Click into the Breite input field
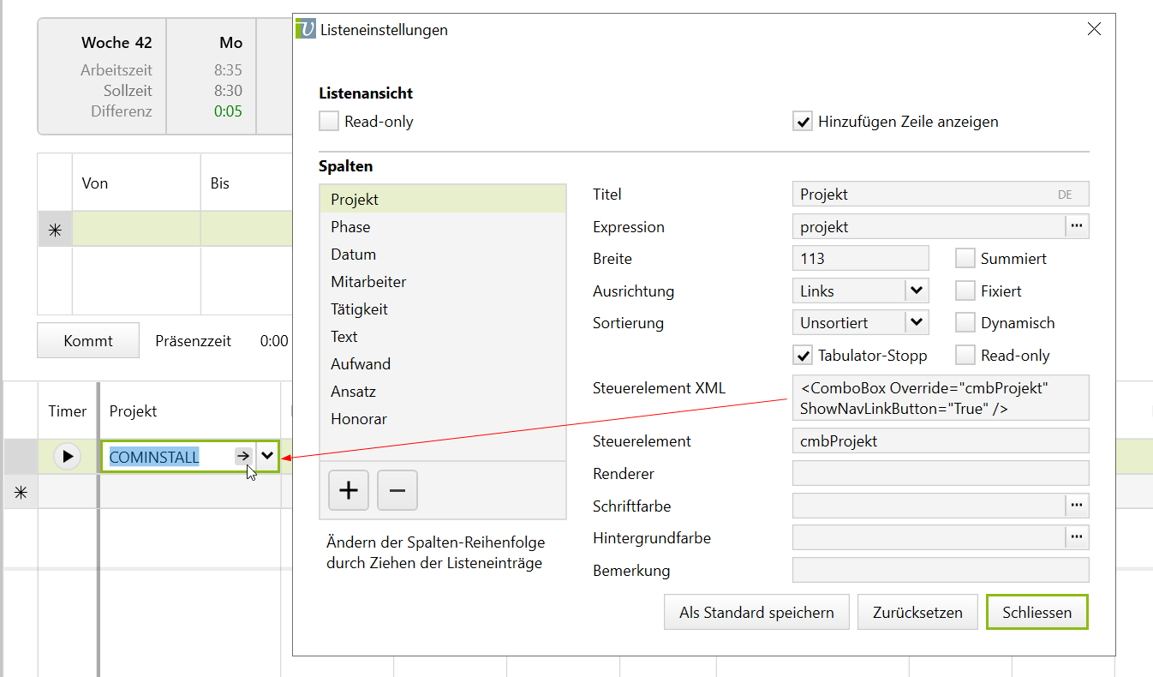Screen dimensions: 1153x677 [x=860, y=259]
